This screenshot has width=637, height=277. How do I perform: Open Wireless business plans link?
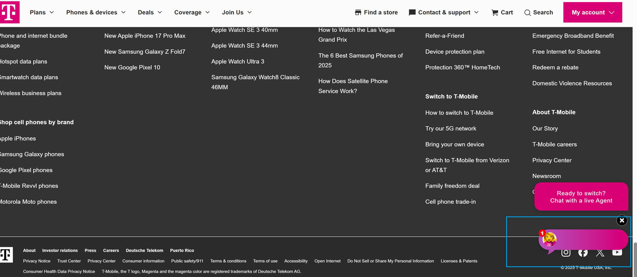[x=30, y=93]
